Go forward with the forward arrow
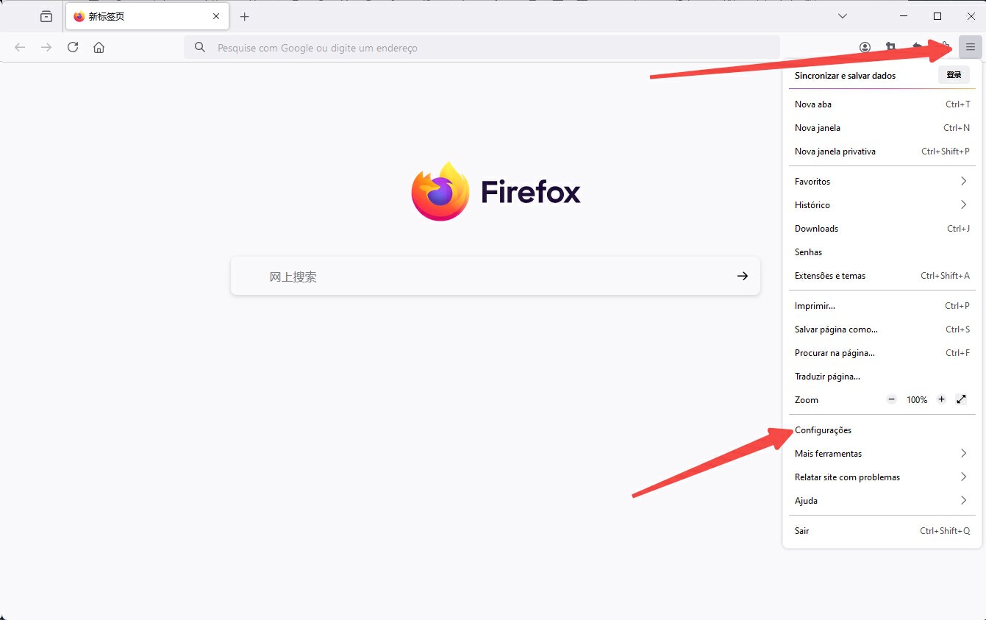 tap(46, 47)
